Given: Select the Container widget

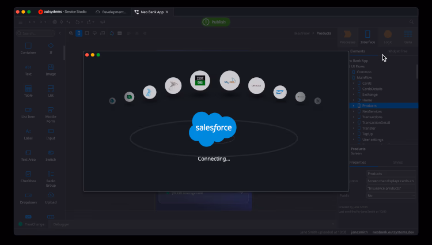Looking at the screenshot, I should pos(28,48).
